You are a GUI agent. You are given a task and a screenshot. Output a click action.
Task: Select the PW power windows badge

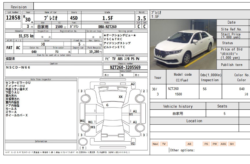(x=215, y=144)
